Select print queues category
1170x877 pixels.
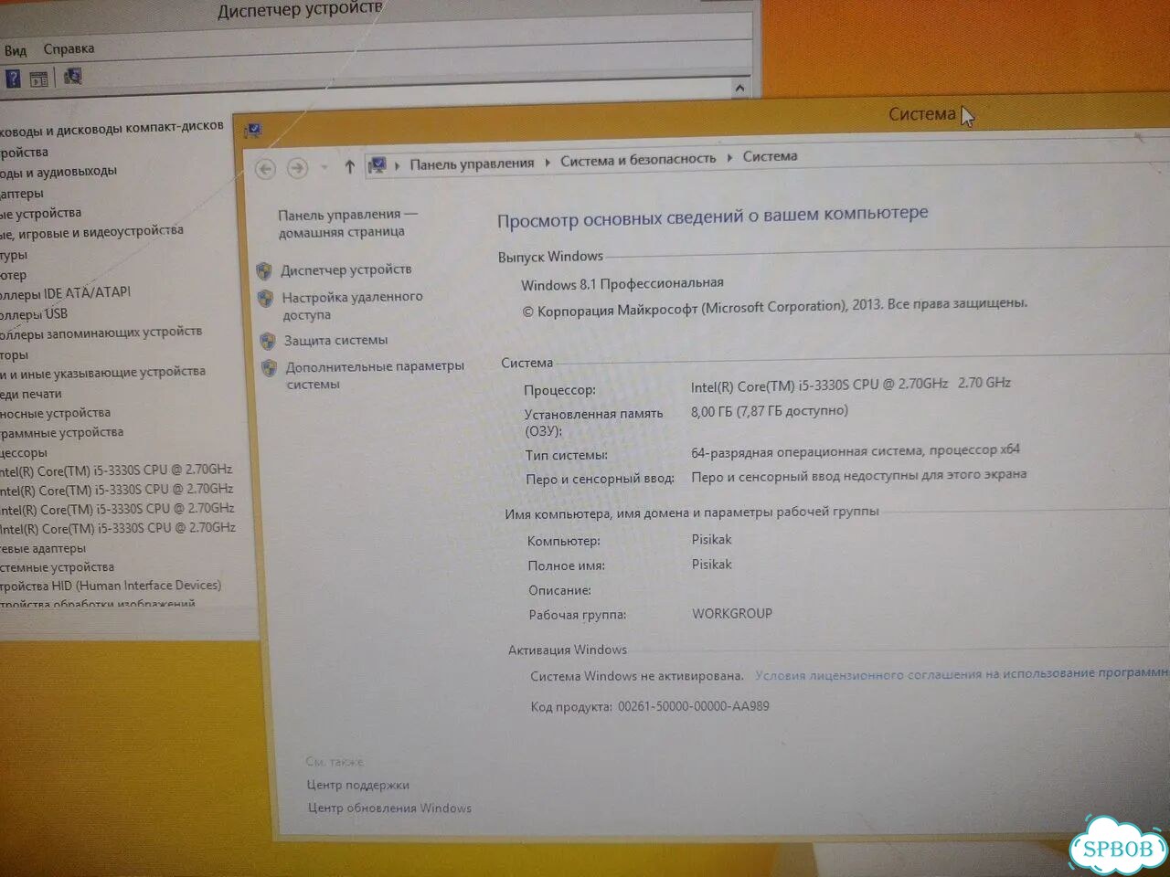pyautogui.click(x=31, y=394)
